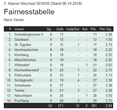Click the Gelb column header

point(60,29)
